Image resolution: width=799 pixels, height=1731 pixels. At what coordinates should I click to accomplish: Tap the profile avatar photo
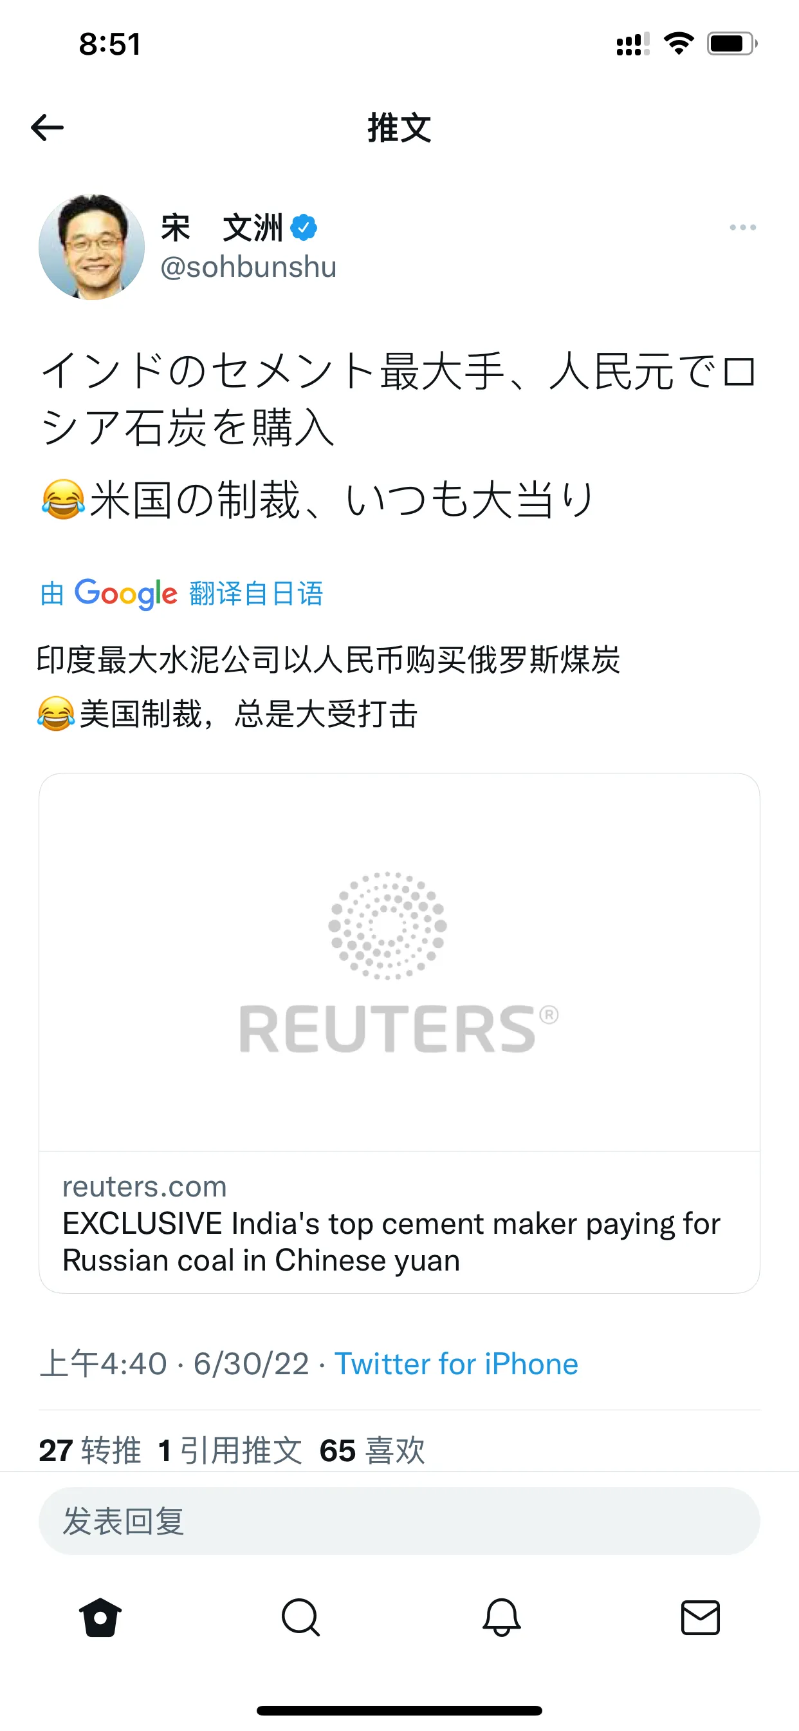[x=92, y=247]
